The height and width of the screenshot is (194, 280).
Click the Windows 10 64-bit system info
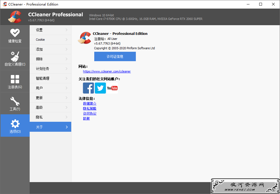[101, 15]
